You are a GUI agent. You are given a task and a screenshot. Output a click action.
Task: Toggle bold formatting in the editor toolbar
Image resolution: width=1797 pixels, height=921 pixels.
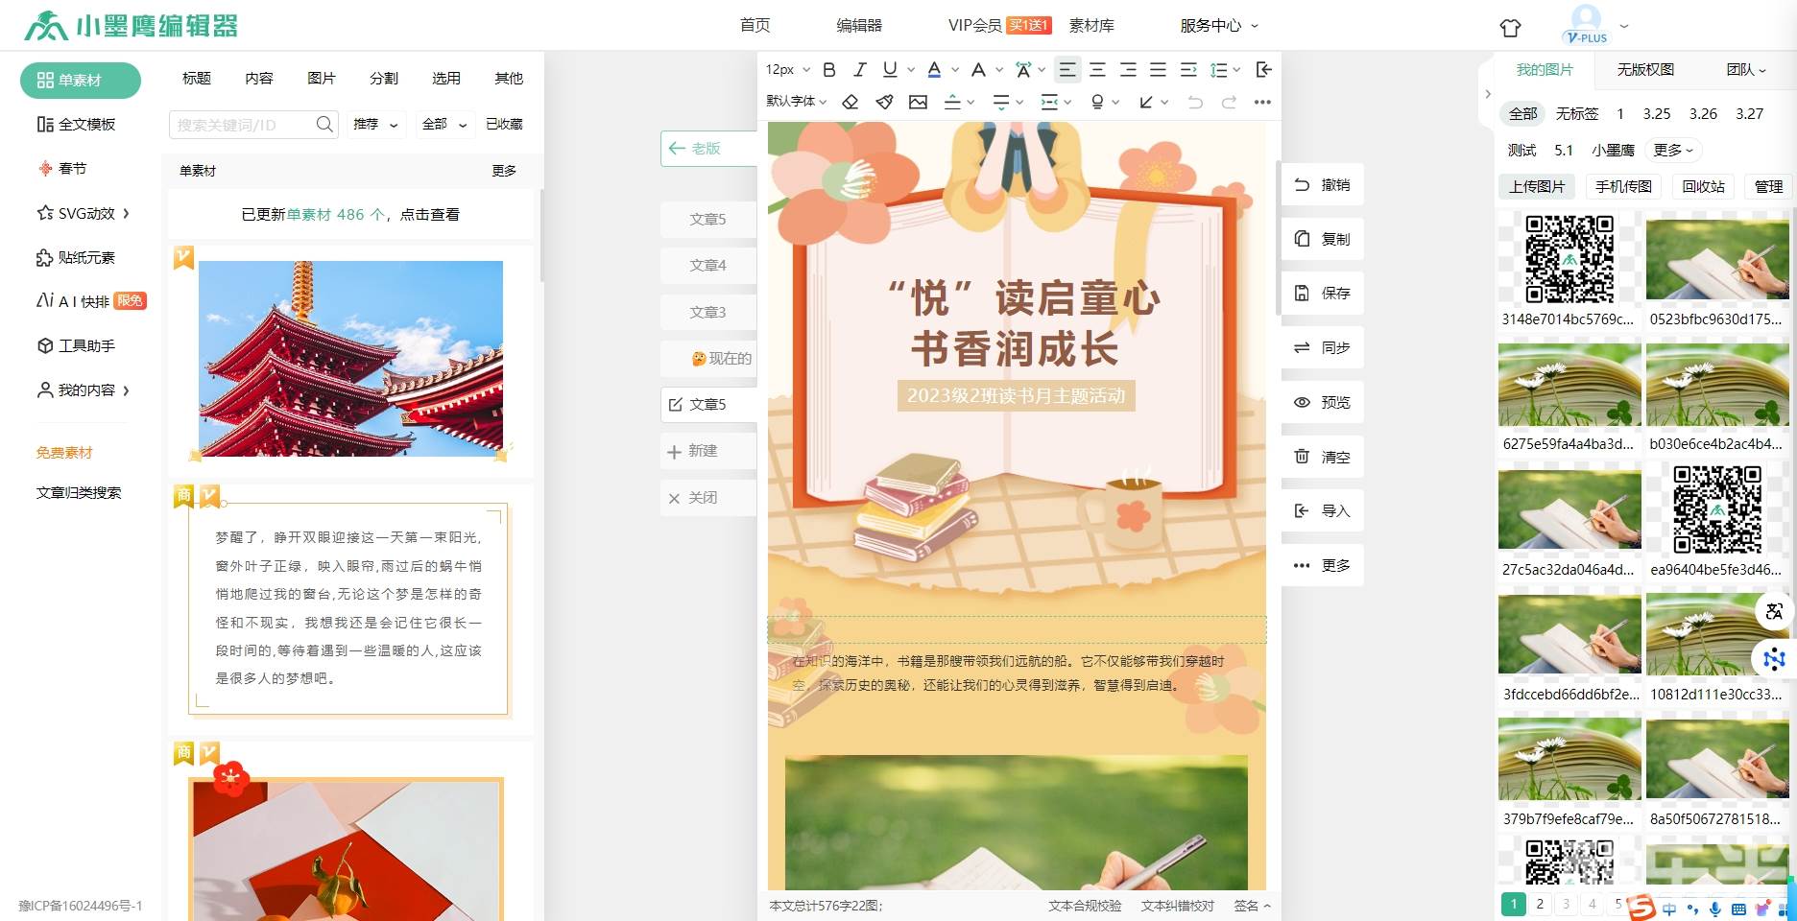829,70
